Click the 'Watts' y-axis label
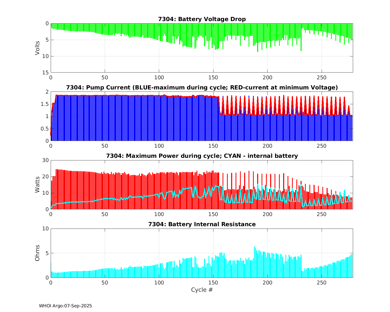The height and width of the screenshot is (312, 390). 38,185
